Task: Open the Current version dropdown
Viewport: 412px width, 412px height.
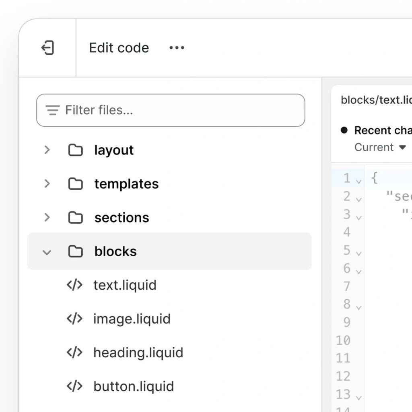Action: [x=380, y=147]
